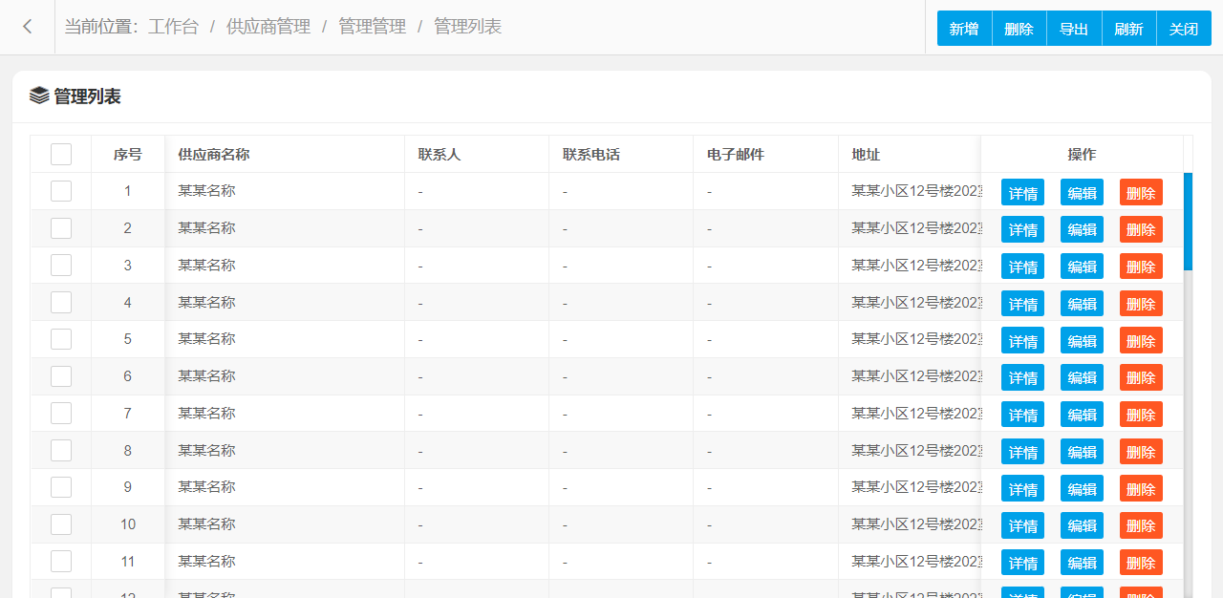The image size is (1223, 598).
Task: Edit row 11 with 编辑
Action: pos(1082,563)
